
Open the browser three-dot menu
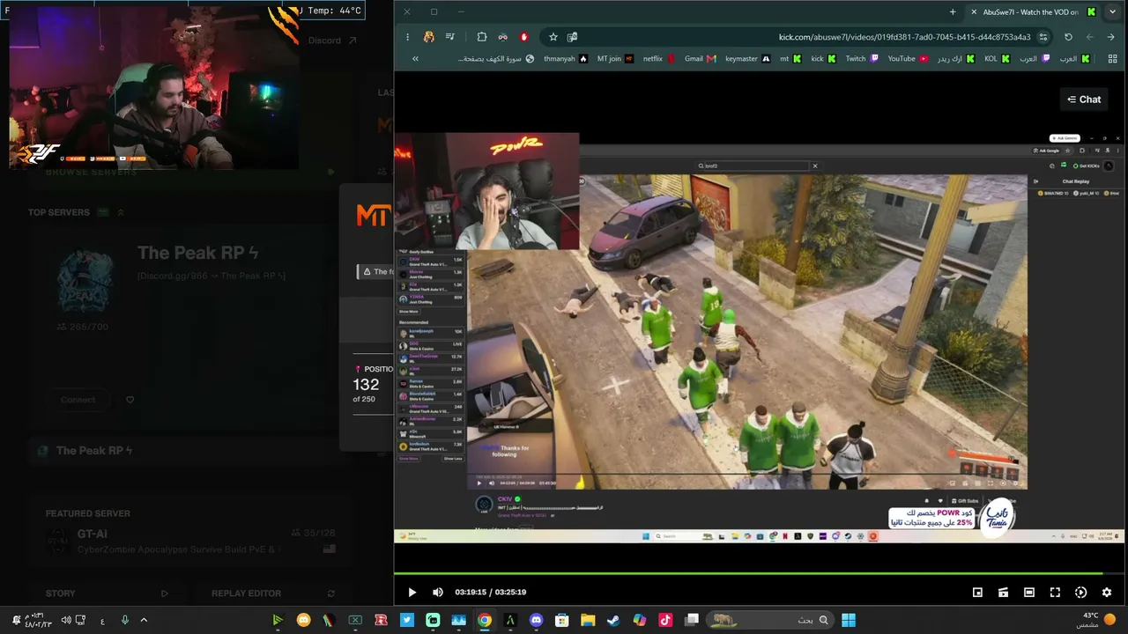pyautogui.click(x=407, y=37)
